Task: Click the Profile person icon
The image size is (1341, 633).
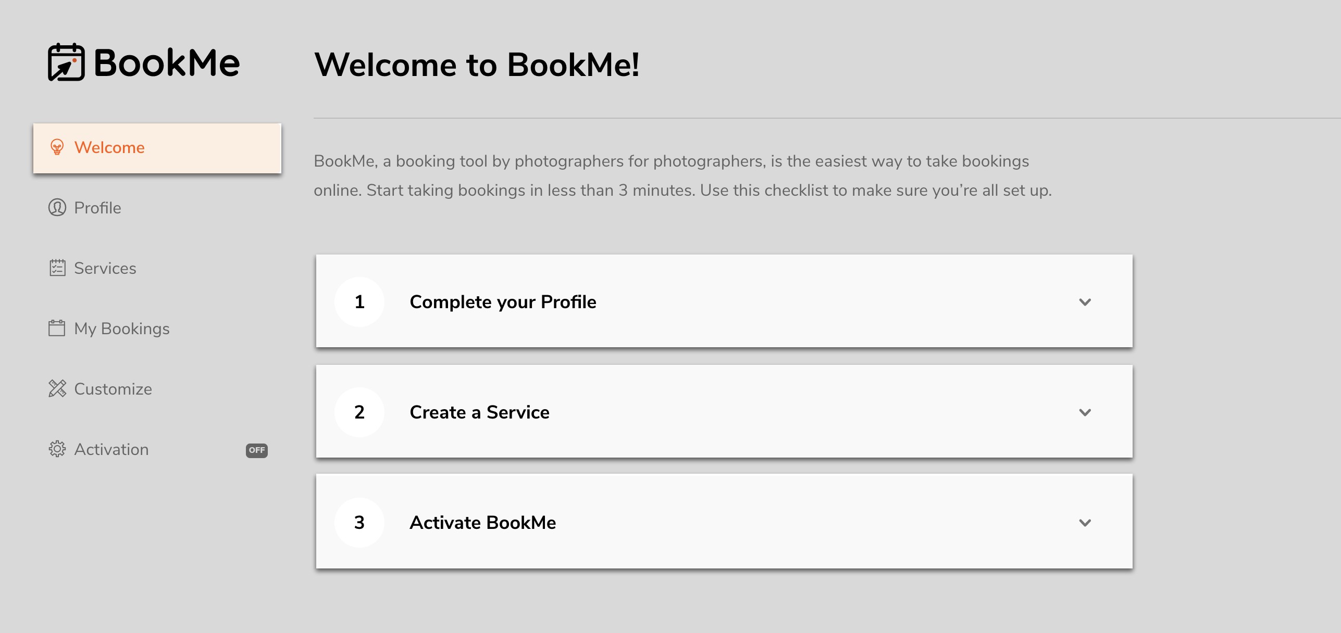Action: pyautogui.click(x=57, y=207)
